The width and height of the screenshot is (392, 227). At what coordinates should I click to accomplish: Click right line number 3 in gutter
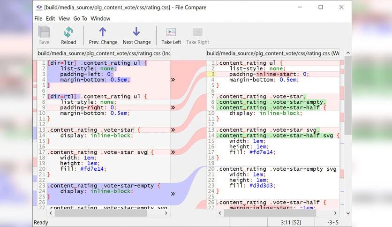[x=213, y=74]
